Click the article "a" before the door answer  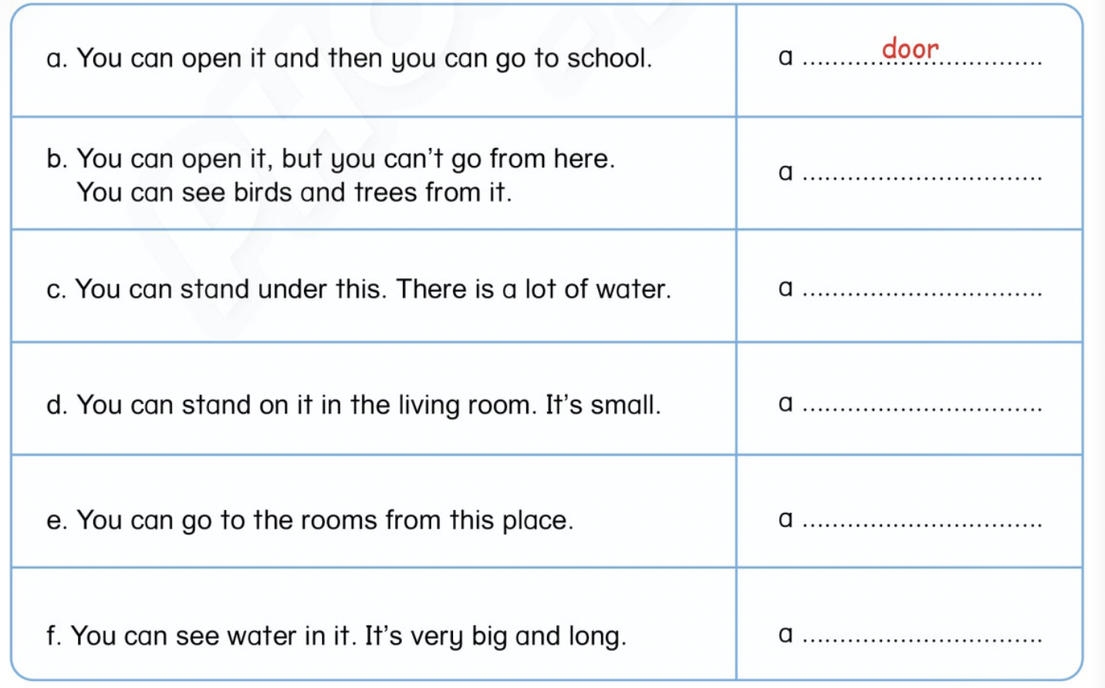click(x=786, y=57)
